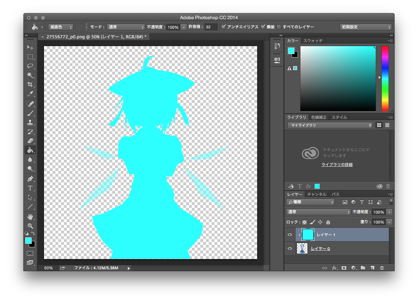Switch to the 色調補正 tab

[319, 117]
